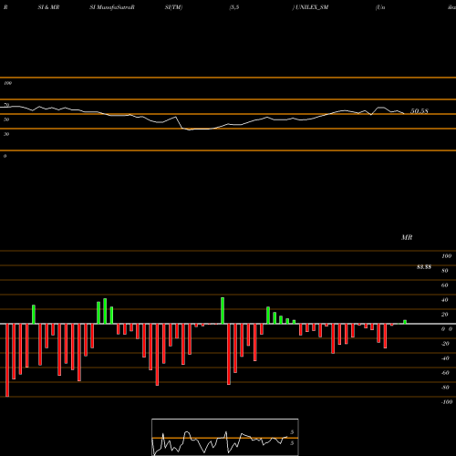Click the RSI value label 50.58
Viewport: 456px width, 456px height.
[420, 111]
